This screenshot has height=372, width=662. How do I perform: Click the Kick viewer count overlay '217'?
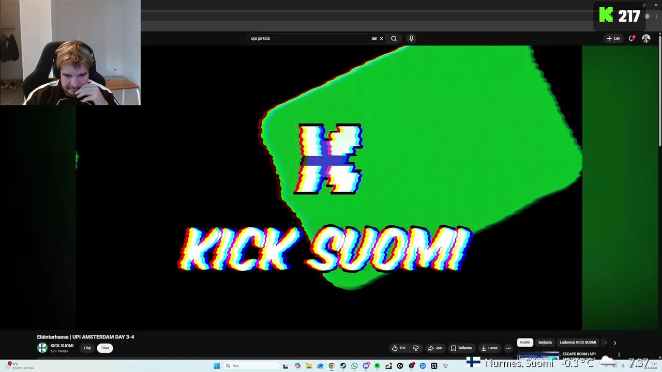point(620,16)
